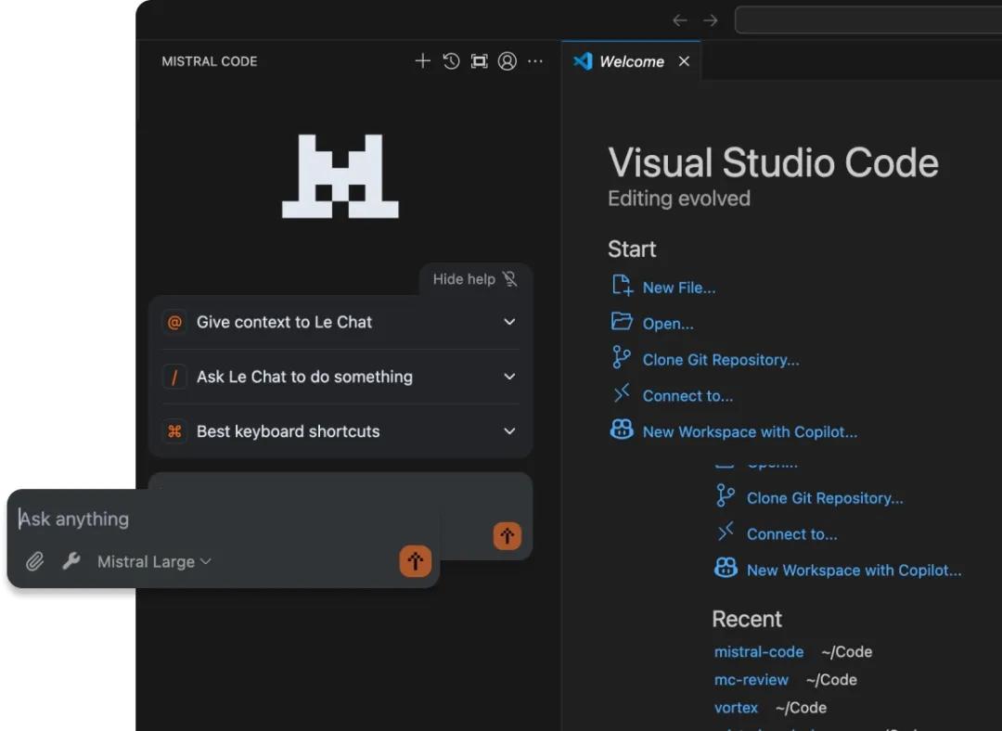Click the Start section heading
The width and height of the screenshot is (1002, 731).
point(632,250)
